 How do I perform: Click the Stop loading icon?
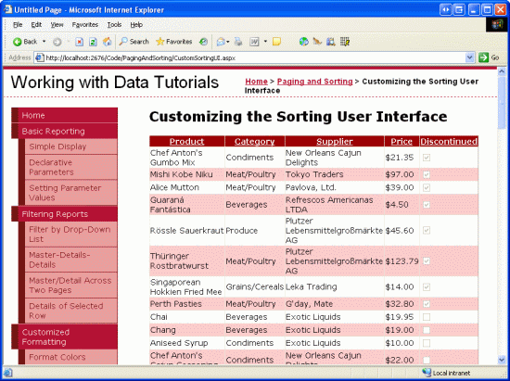79,42
